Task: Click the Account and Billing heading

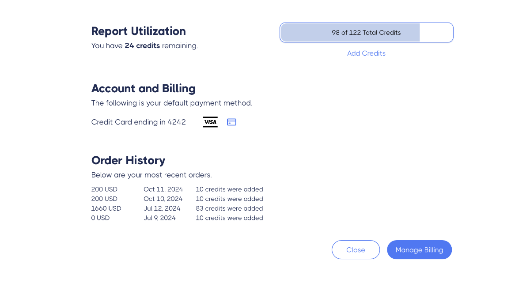Action: click(143, 89)
